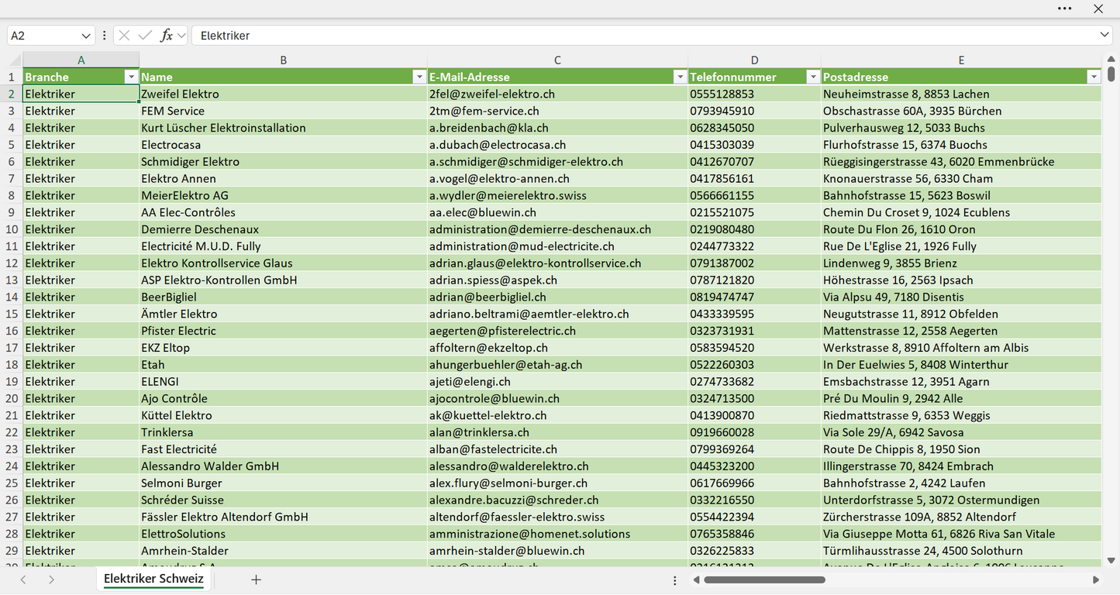The width and height of the screenshot is (1120, 595).
Task: Select Fast Electricité cell
Action: (x=283, y=449)
